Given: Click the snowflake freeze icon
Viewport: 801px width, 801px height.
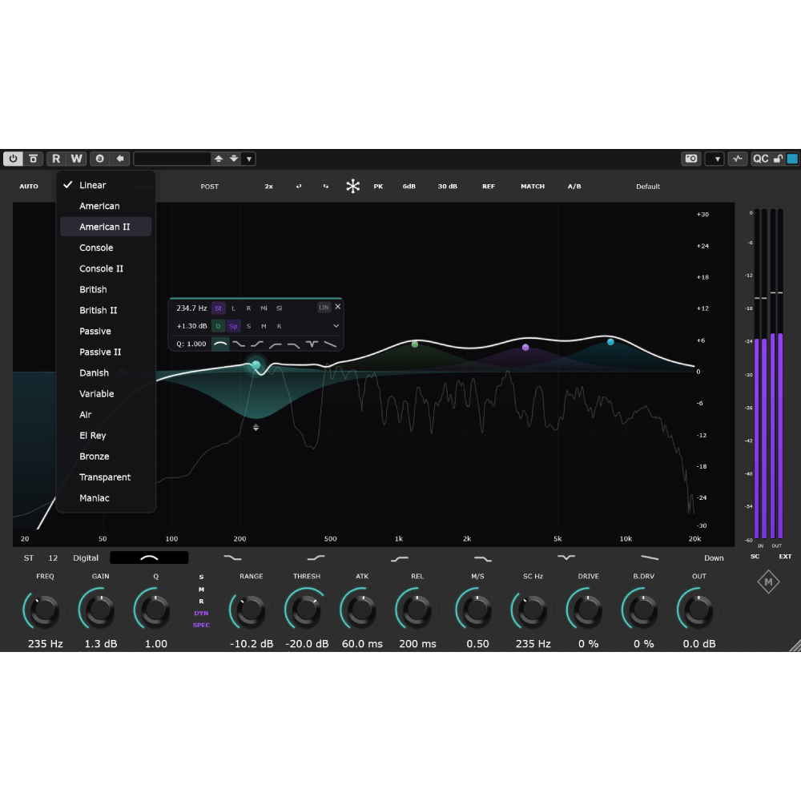Looking at the screenshot, I should [352, 187].
